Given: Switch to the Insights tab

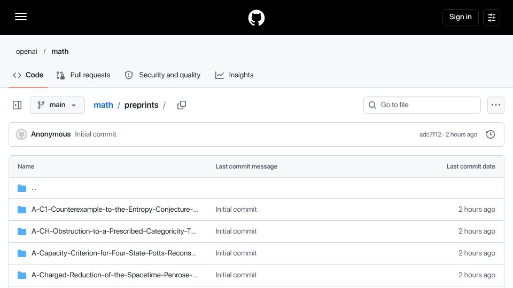Looking at the screenshot, I should (x=234, y=75).
